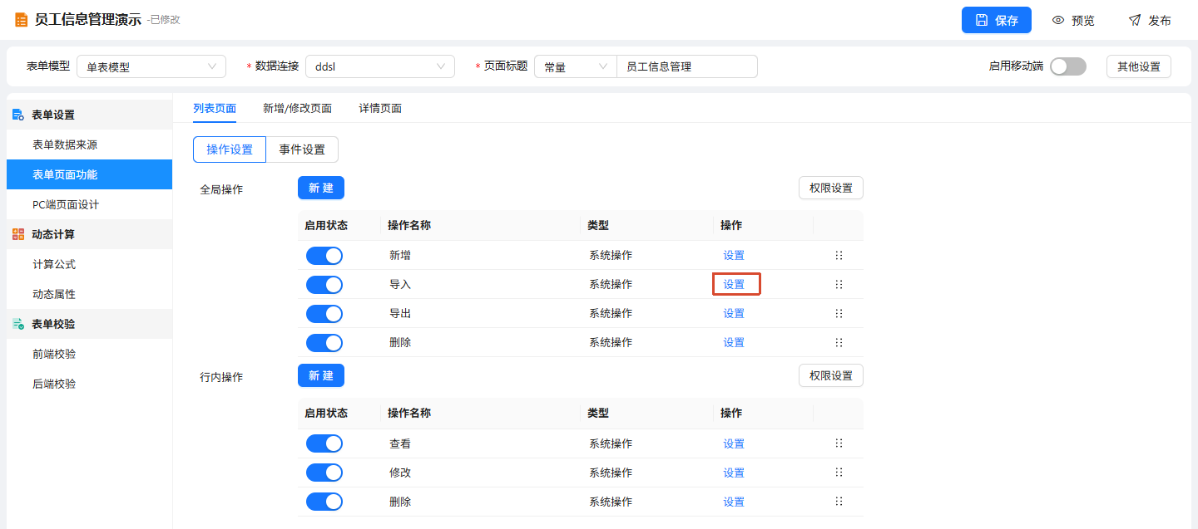Click the drag handle for row-level 删除 row
Image resolution: width=1198 pixels, height=529 pixels.
pos(839,502)
